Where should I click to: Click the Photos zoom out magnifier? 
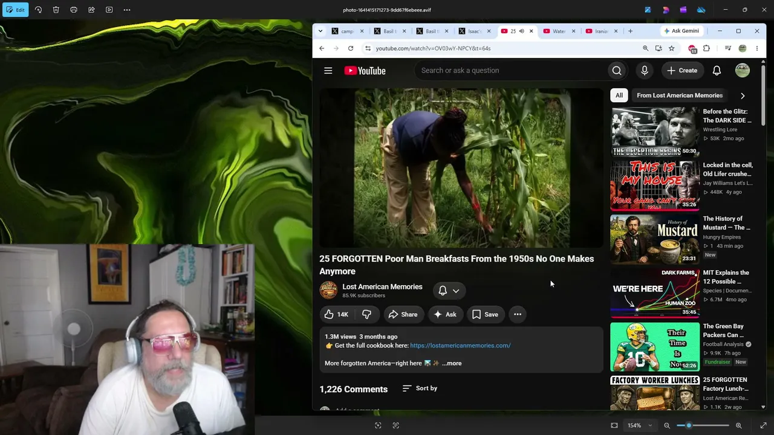coord(667,425)
